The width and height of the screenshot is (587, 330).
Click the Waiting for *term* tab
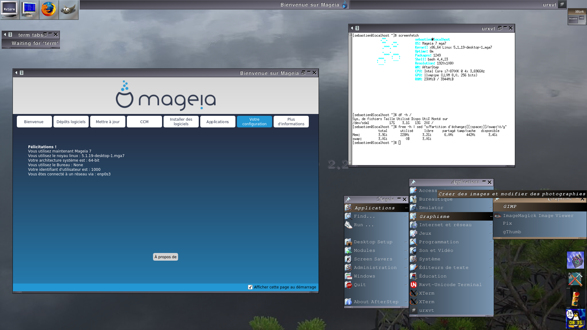click(31, 43)
